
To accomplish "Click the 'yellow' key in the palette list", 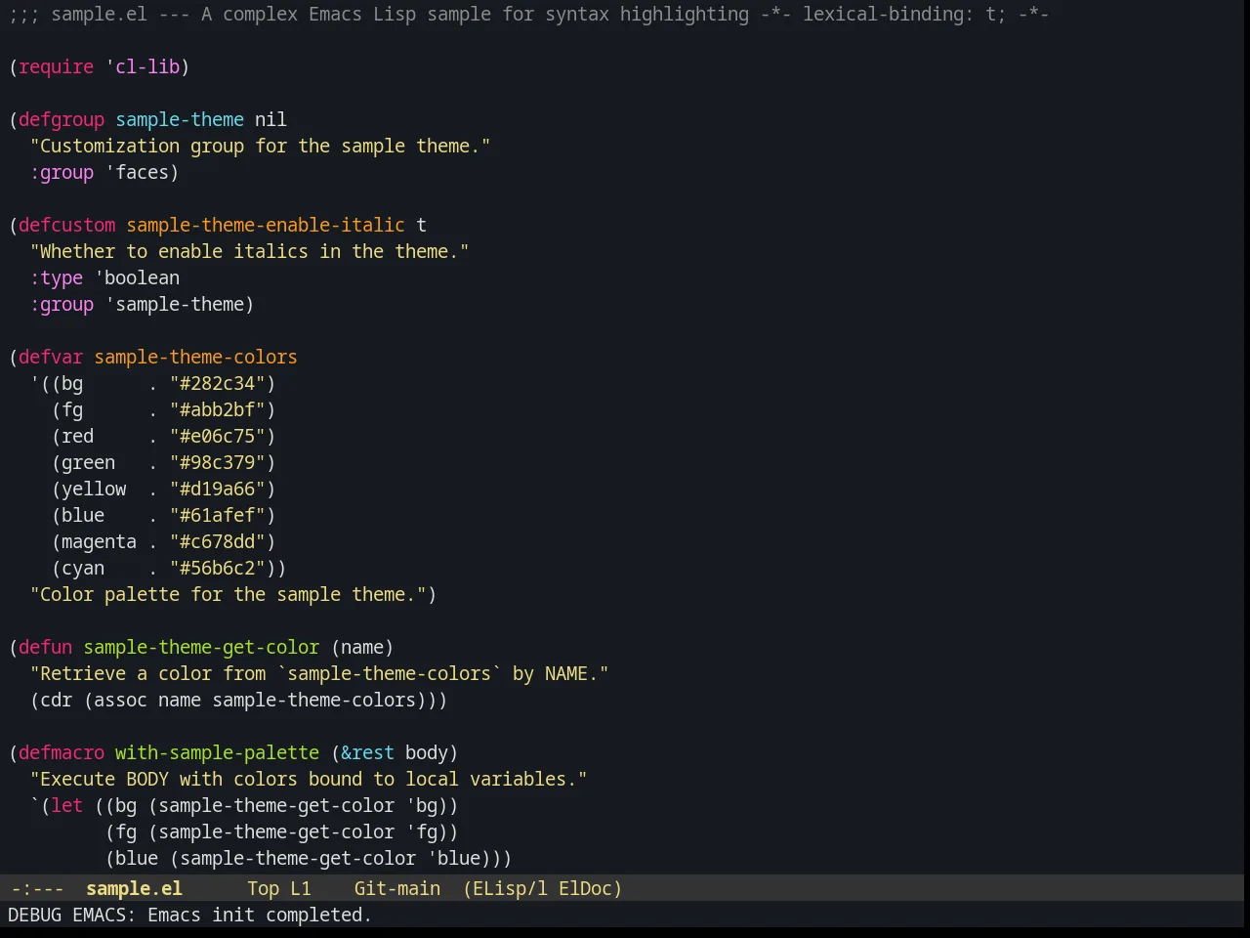I will [x=94, y=489].
